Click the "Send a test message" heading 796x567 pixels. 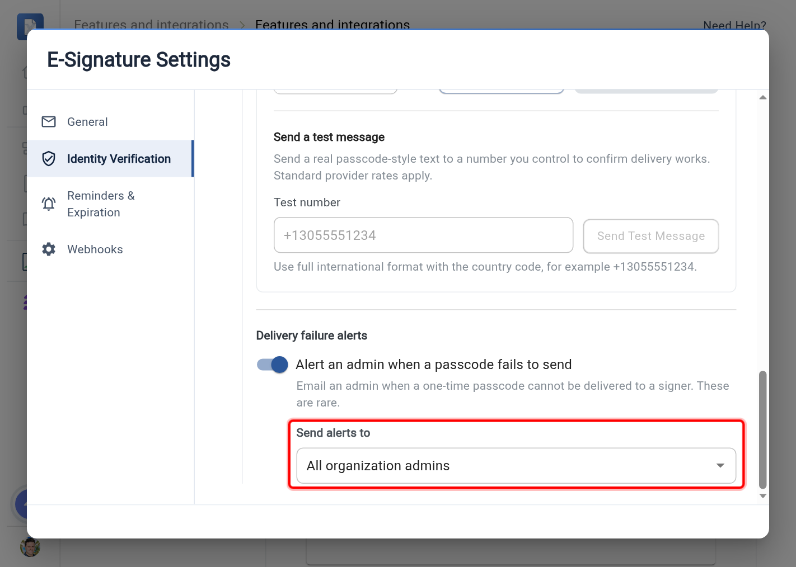[329, 137]
